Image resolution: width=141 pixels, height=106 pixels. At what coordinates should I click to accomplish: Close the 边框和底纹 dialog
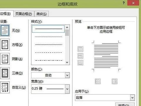click(133, 3)
